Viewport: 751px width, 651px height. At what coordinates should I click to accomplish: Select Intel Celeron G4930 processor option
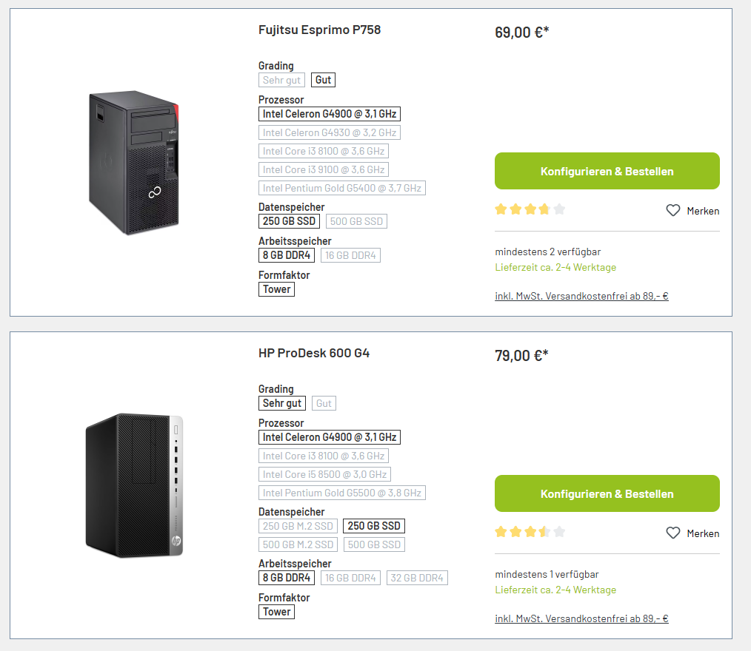pyautogui.click(x=330, y=132)
